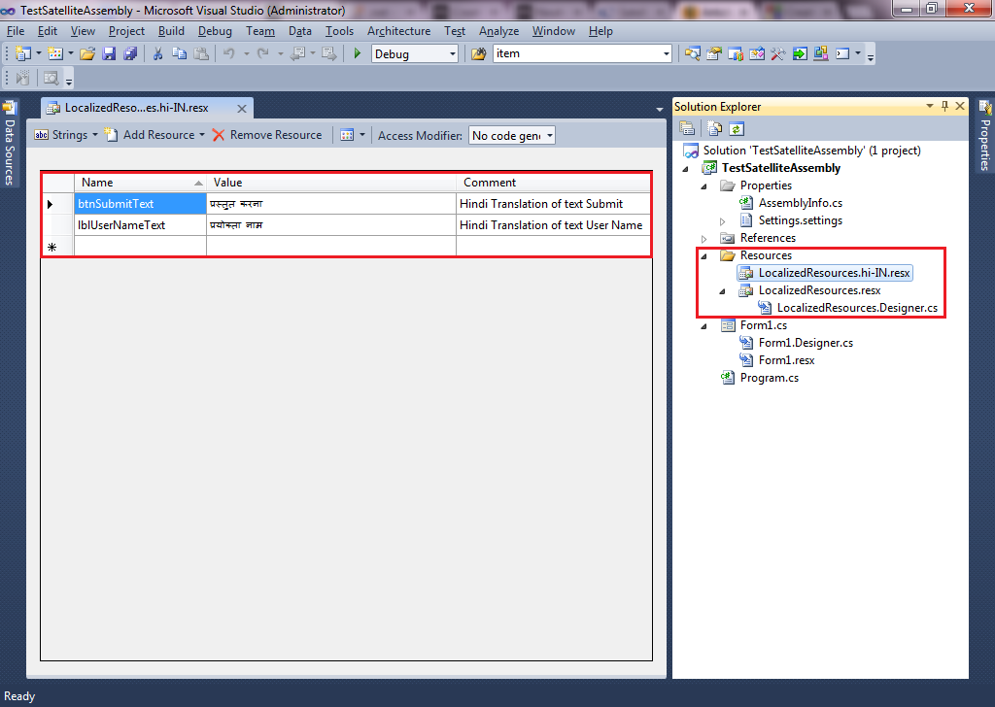Image resolution: width=995 pixels, height=707 pixels.
Task: Click the Find in Files binoculars icon
Action: (479, 53)
